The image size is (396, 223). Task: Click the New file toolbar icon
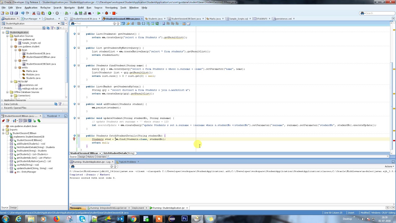point(2,13)
